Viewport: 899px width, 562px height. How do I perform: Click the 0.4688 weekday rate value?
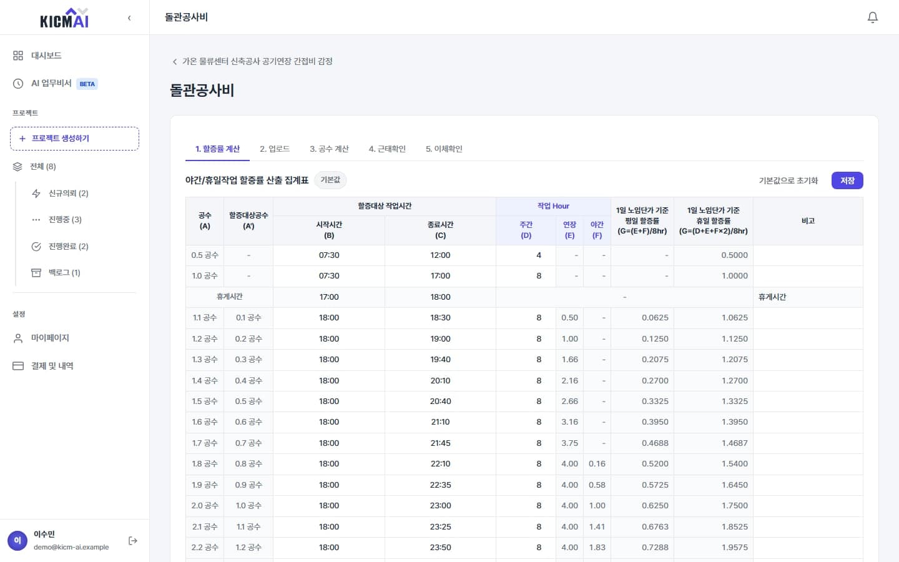pyautogui.click(x=655, y=443)
